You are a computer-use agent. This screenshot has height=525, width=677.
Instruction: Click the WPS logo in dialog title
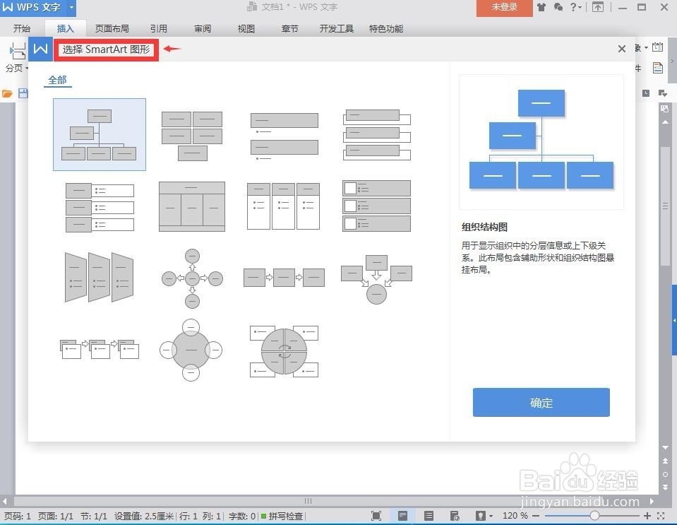pos(40,49)
